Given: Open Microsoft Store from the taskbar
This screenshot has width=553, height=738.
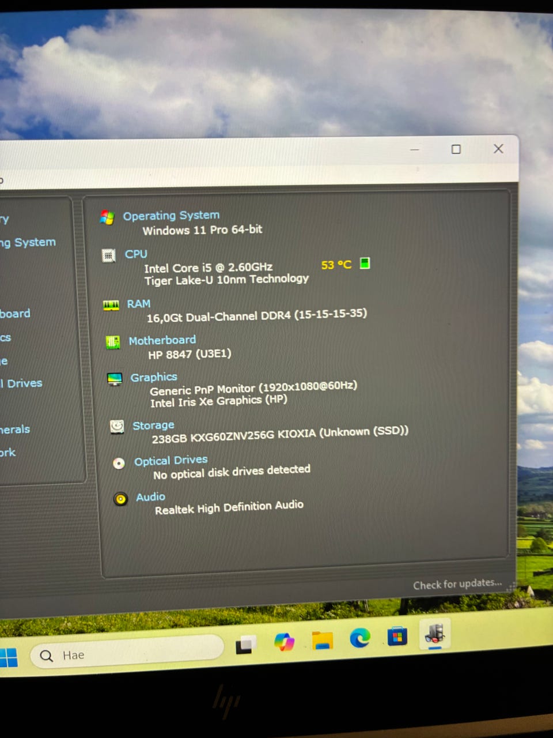Looking at the screenshot, I should [x=397, y=637].
